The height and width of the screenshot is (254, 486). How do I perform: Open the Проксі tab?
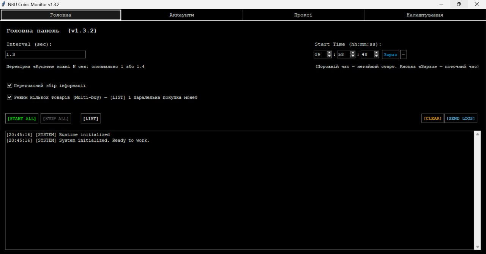303,15
